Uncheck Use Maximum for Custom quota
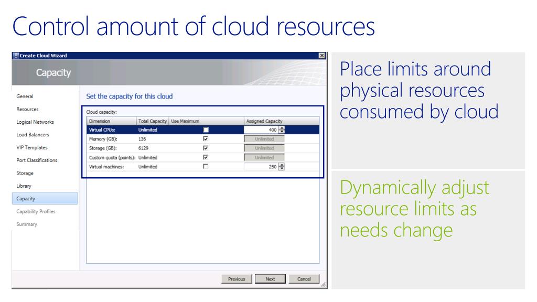This screenshot has width=537, height=302. click(x=206, y=157)
